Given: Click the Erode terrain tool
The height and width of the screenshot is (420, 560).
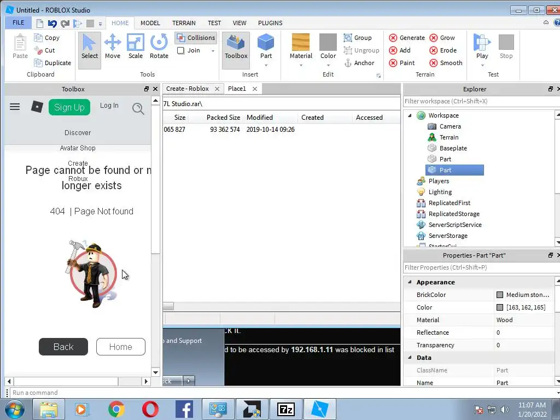Looking at the screenshot, I should point(443,50).
